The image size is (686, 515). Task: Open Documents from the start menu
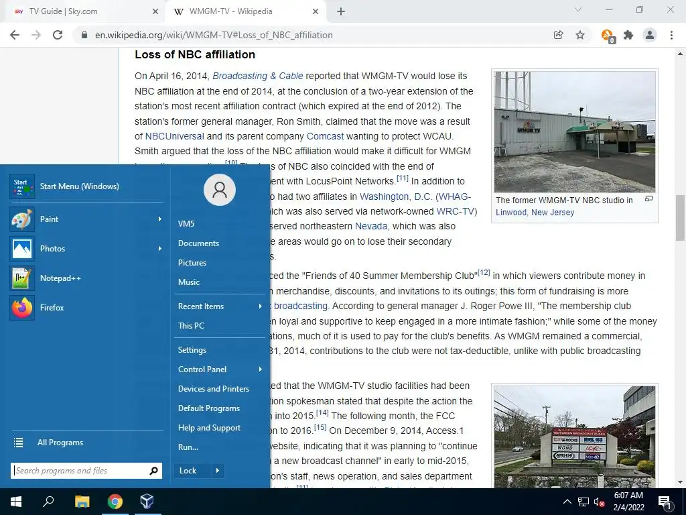tap(198, 243)
